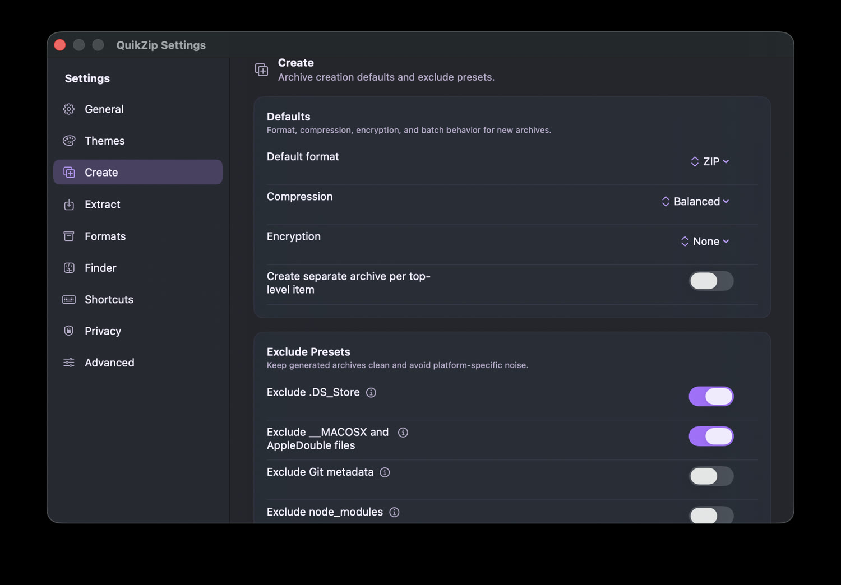Click the Privacy shield icon

click(69, 331)
